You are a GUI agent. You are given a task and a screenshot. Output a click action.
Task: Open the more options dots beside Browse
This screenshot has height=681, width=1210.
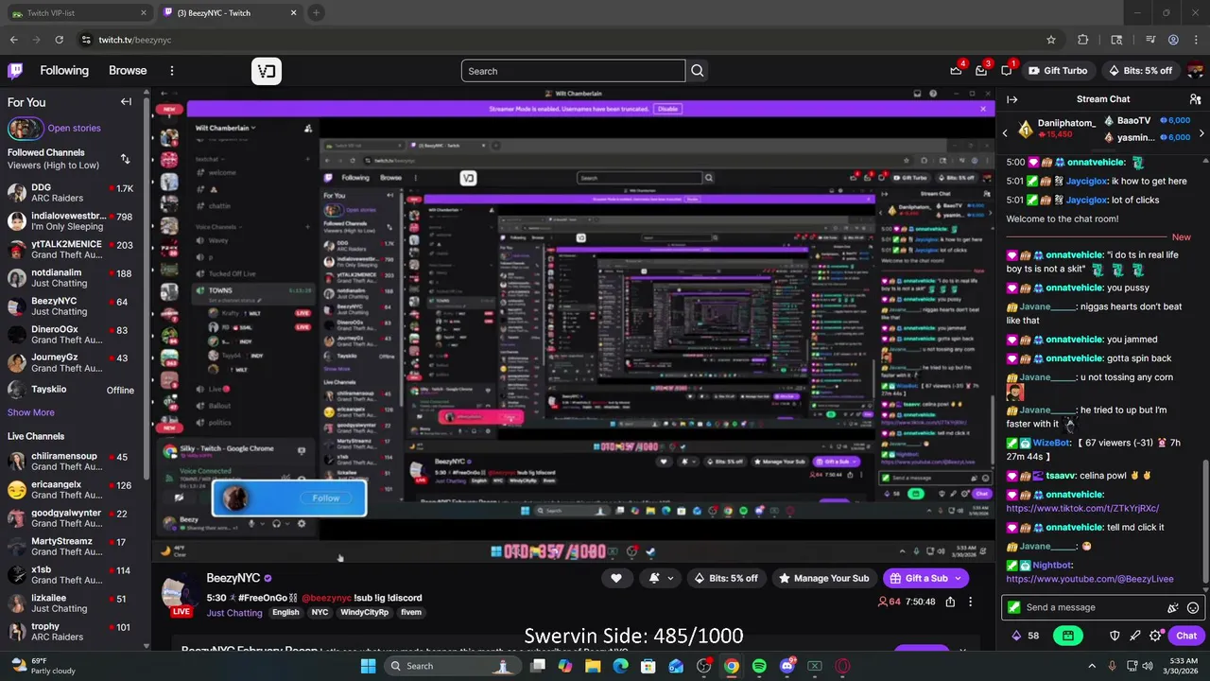pyautogui.click(x=171, y=71)
